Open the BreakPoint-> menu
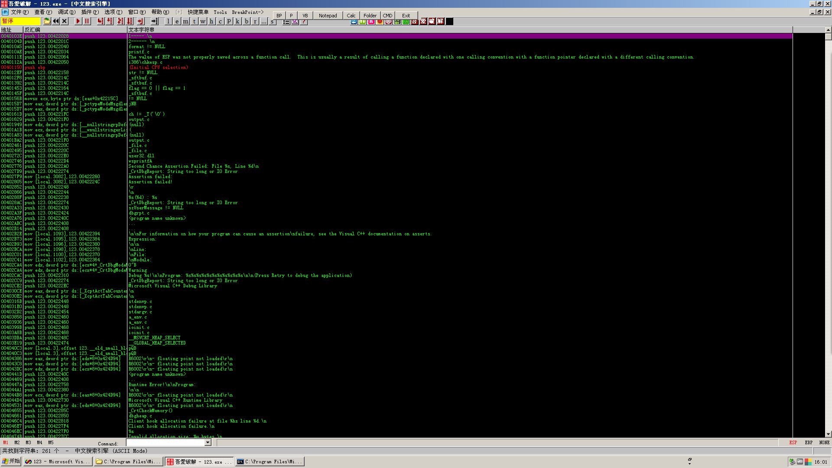Screen dimensions: 832x468 (x=247, y=12)
